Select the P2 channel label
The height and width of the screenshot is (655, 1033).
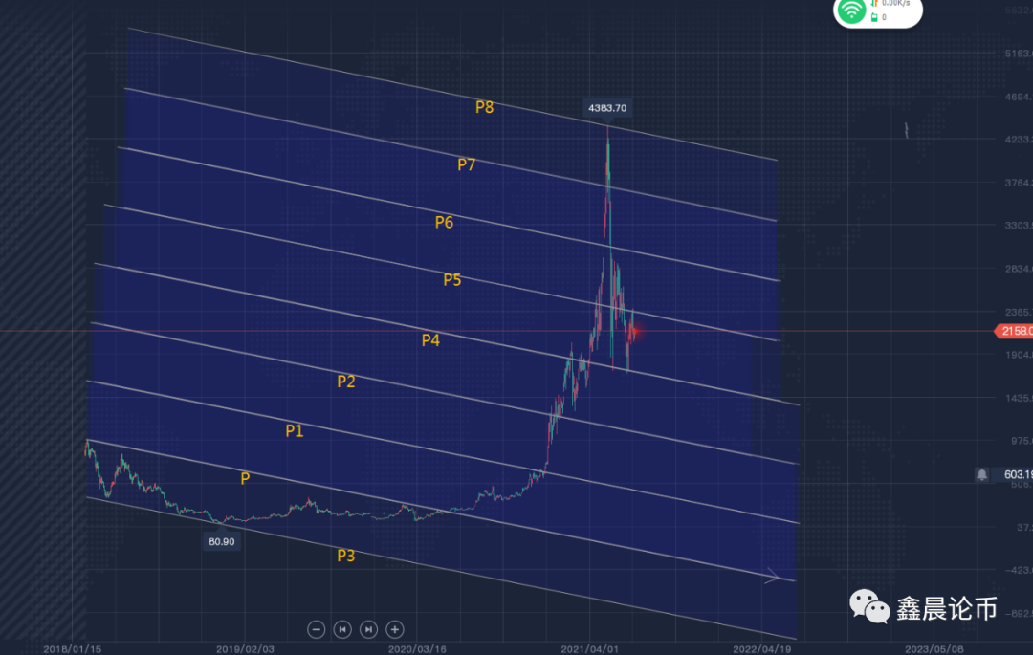(346, 382)
